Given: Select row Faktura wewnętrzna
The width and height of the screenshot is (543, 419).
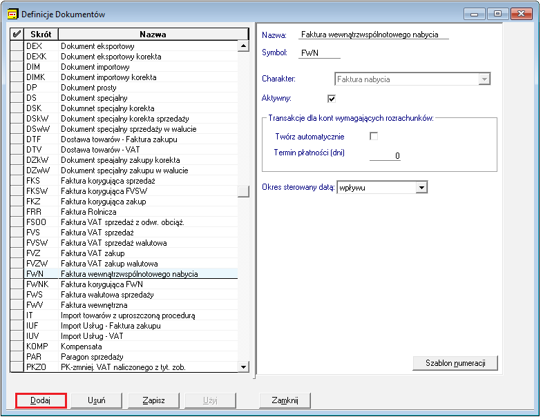Looking at the screenshot, I should (x=131, y=305).
